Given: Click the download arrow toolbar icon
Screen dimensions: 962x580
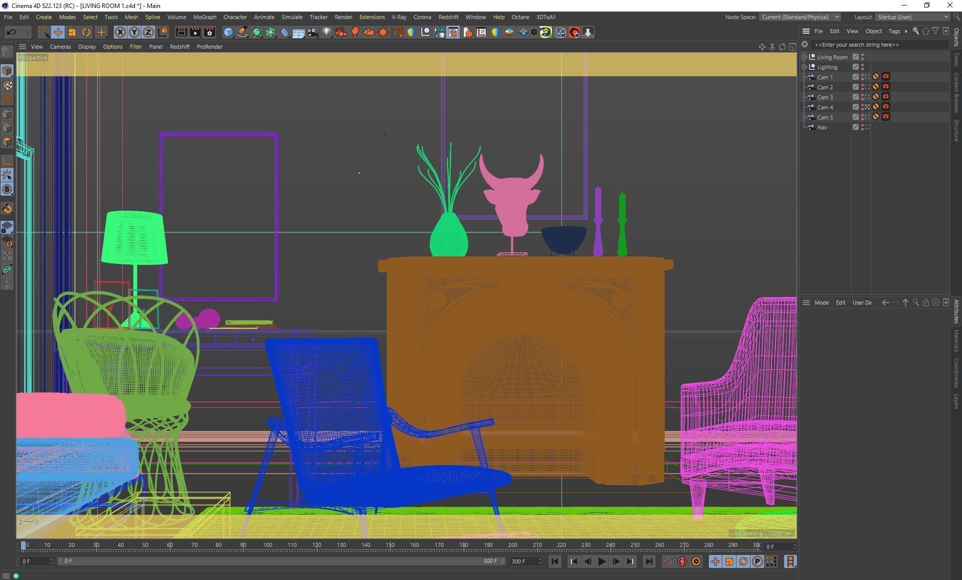Looking at the screenshot, I should point(588,33).
